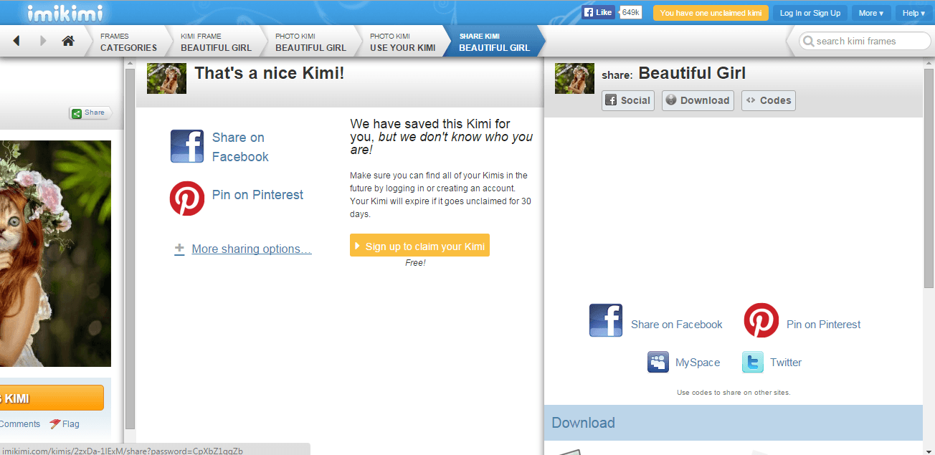Click the search magnifier icon
Viewport: 935px width, 455px height.
coord(808,42)
